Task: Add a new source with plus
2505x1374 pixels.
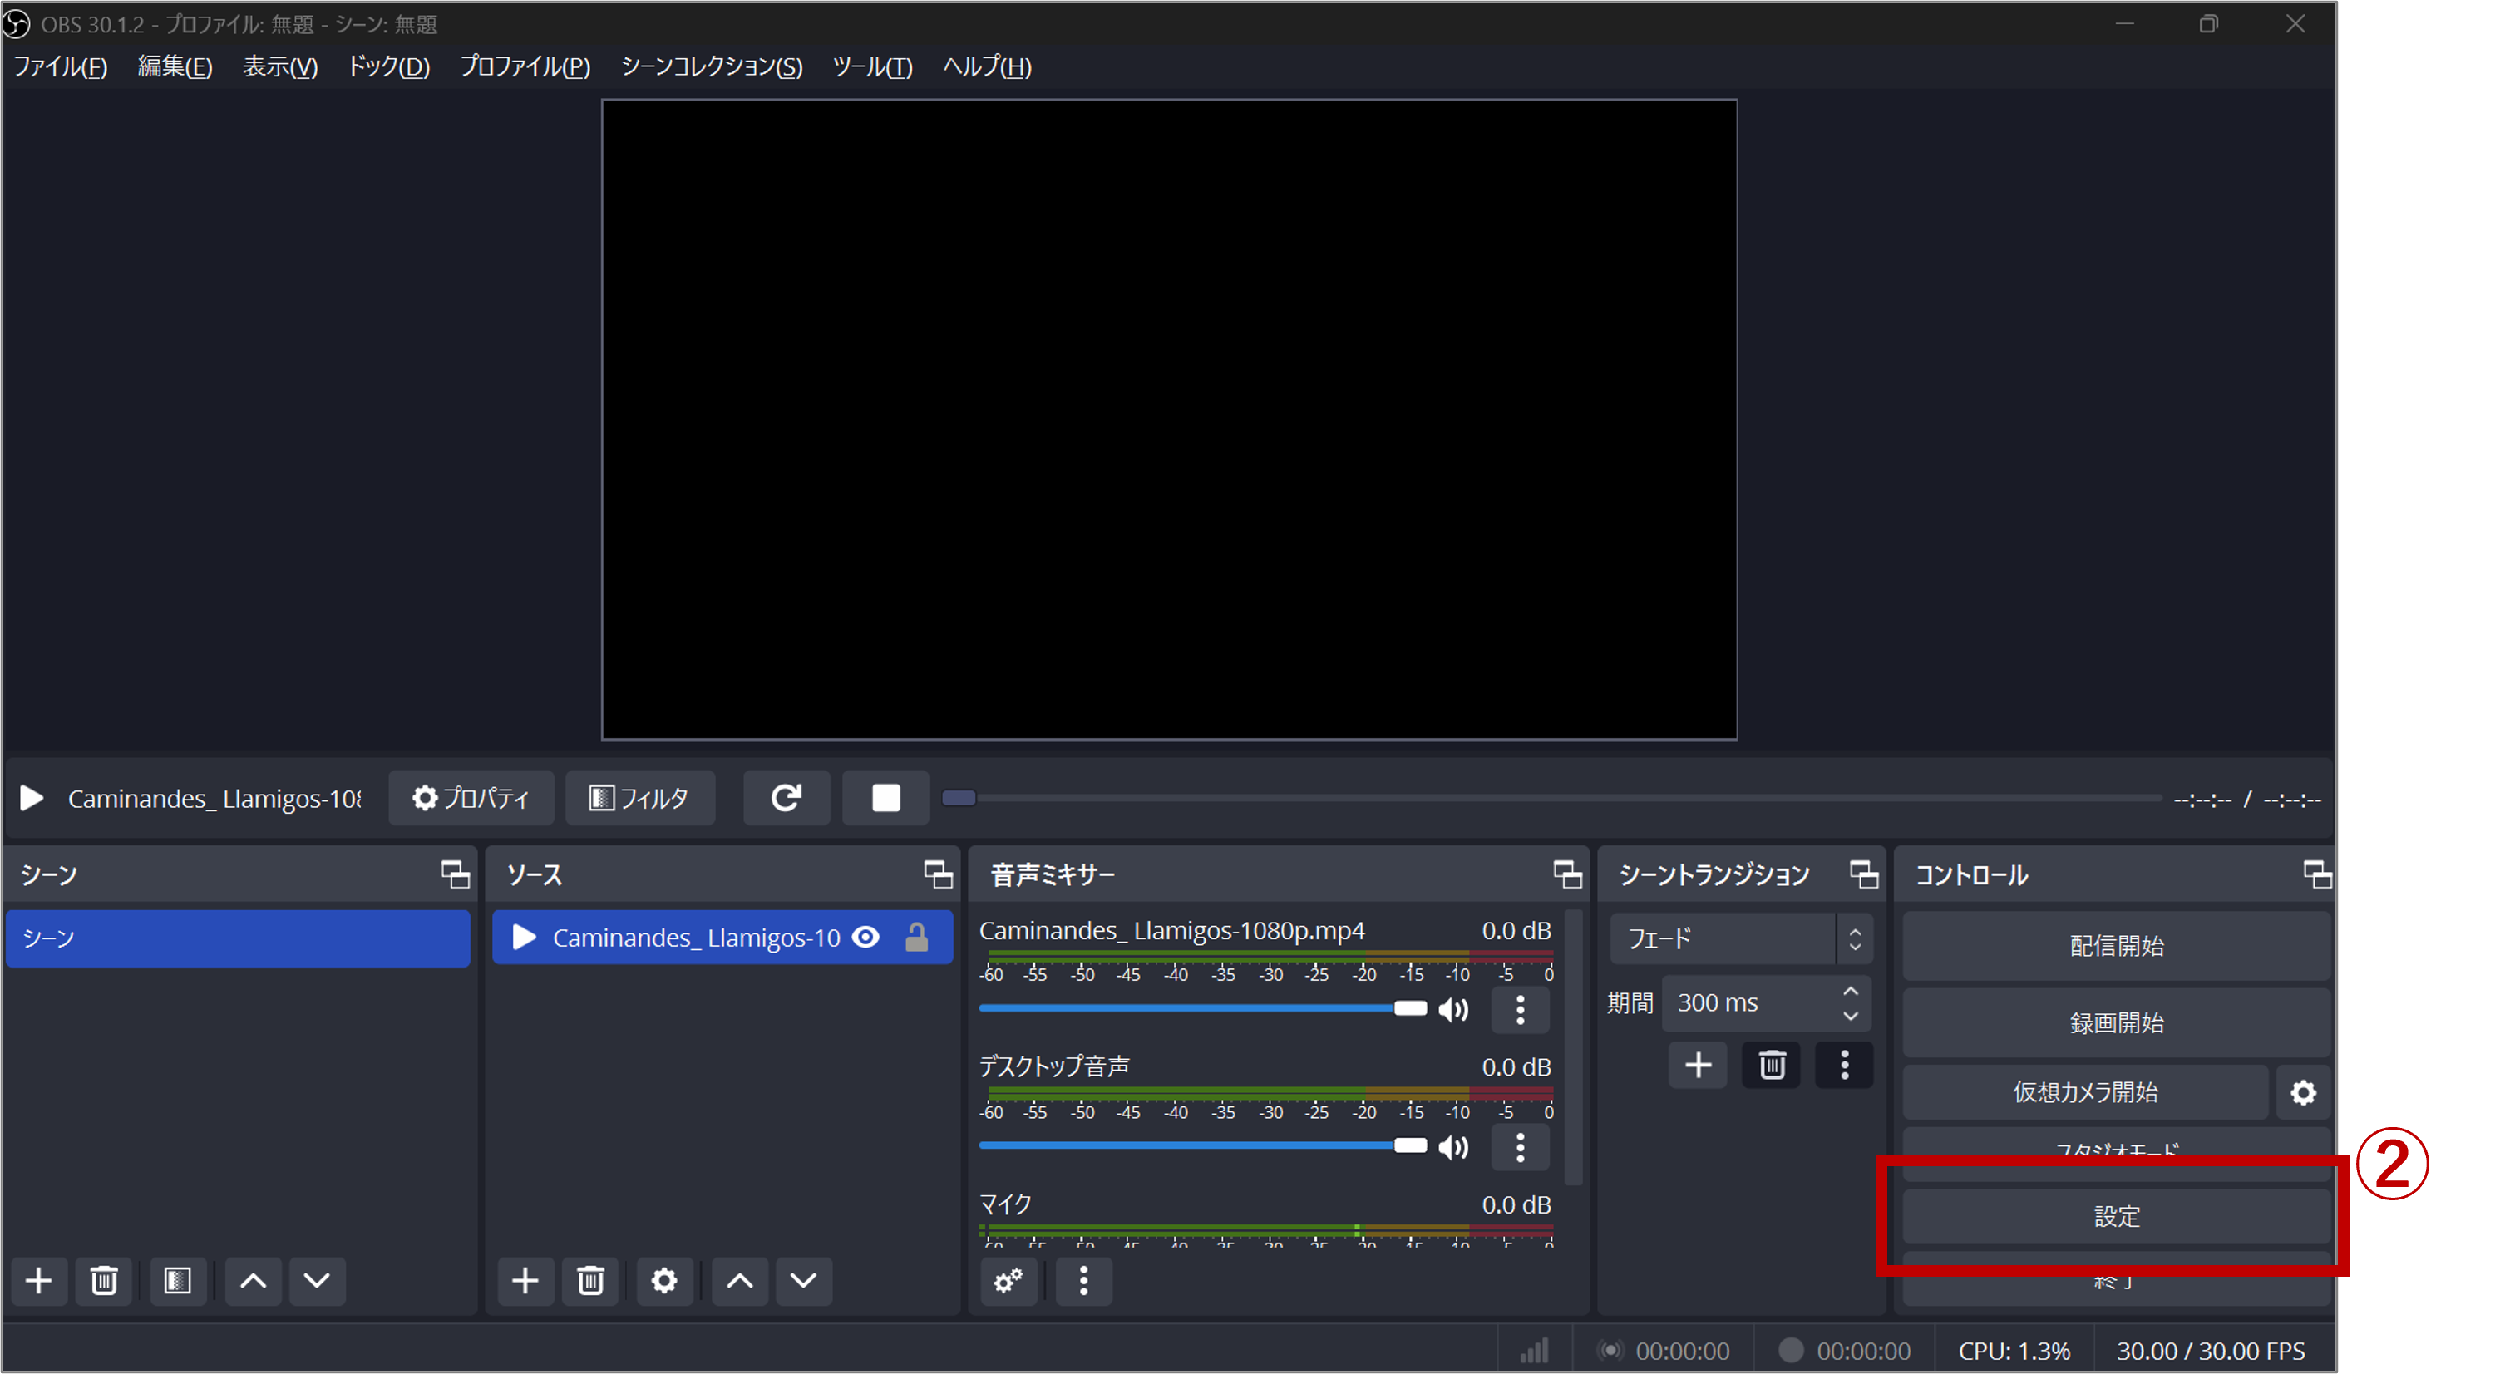Action: [x=525, y=1281]
